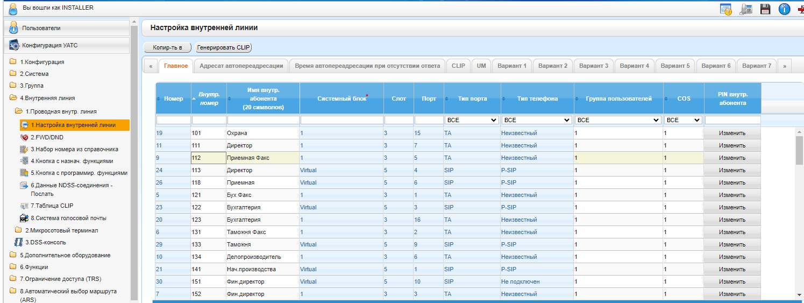Click folder icon of 2.Микросотовый терминал
Image resolution: width=804 pixels, height=303 pixels.
click(18, 230)
